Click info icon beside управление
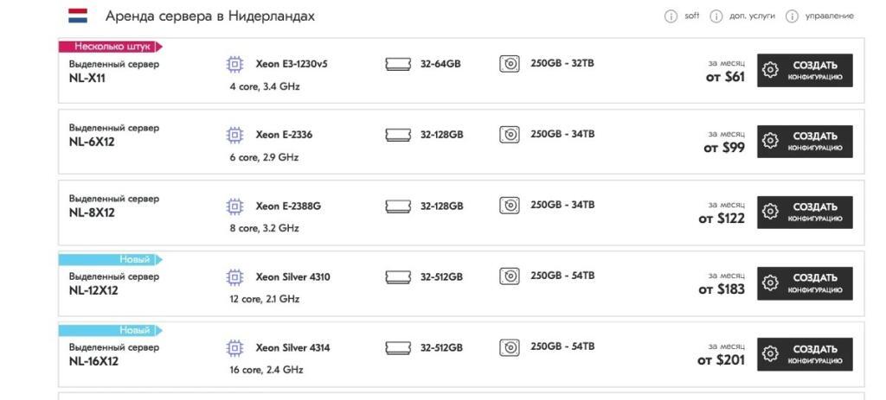886x400 pixels. click(793, 16)
